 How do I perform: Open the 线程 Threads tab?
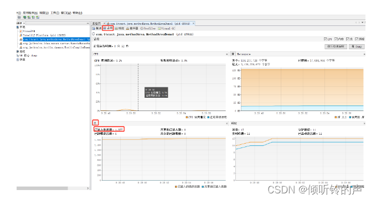coord(120,28)
